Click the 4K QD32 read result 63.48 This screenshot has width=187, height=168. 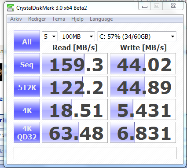75,132
